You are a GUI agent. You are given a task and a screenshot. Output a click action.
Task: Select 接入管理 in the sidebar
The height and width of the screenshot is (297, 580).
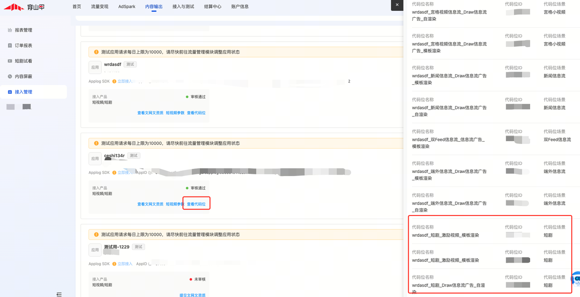tap(23, 92)
